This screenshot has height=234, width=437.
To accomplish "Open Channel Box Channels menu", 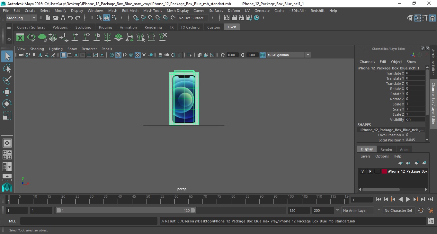I will pos(367,62).
